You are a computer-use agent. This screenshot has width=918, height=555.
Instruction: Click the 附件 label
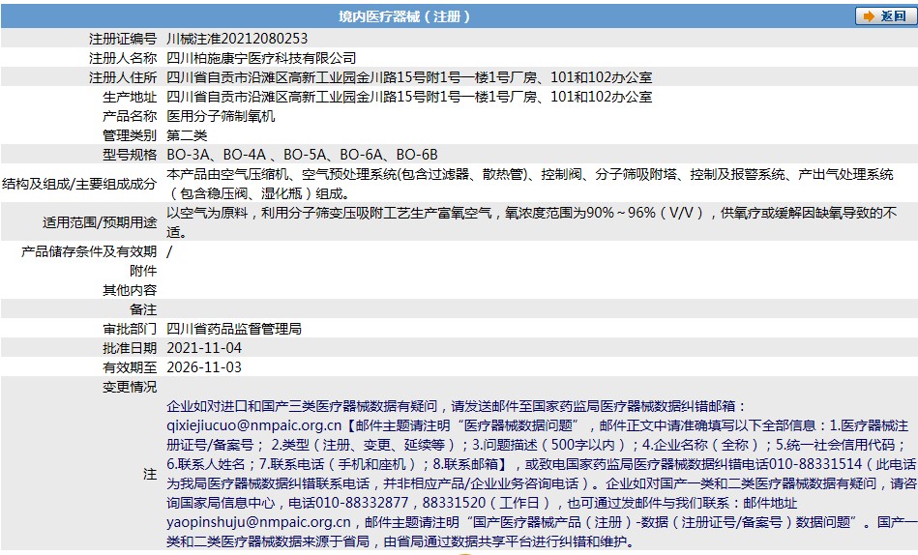pyautogui.click(x=143, y=271)
